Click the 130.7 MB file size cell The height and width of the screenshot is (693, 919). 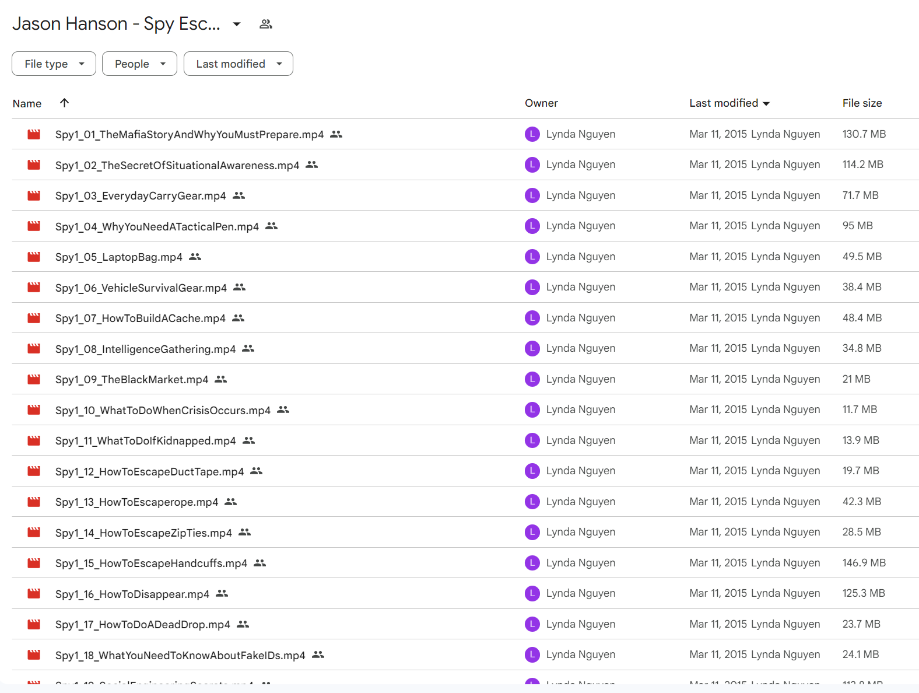point(864,134)
